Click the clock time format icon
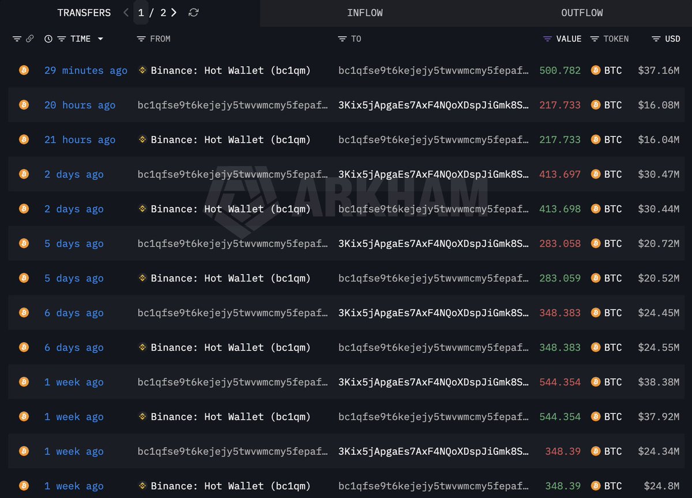This screenshot has height=498, width=692. 48,39
